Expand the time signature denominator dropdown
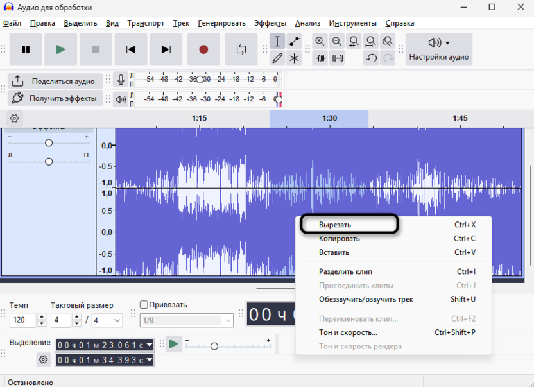Viewport: 534px width, 387px height. coord(117,320)
